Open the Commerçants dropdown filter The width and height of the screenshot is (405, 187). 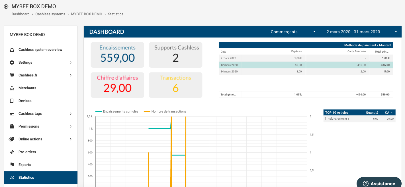pyautogui.click(x=293, y=32)
